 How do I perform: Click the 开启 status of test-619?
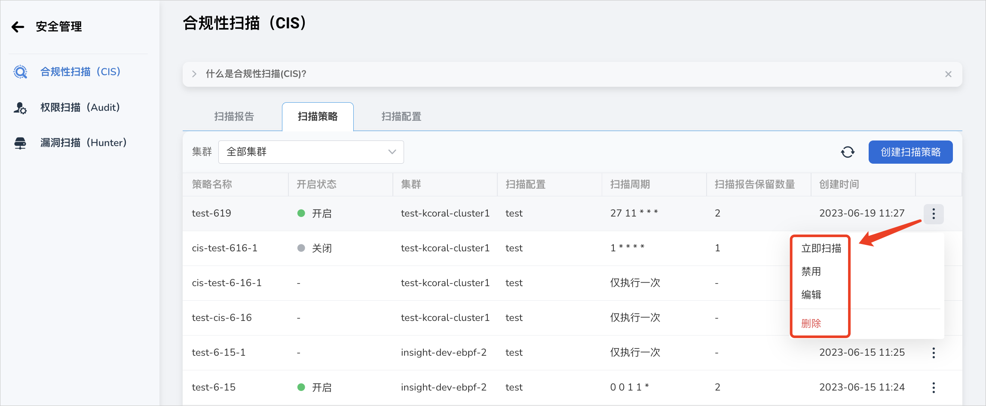(x=315, y=214)
